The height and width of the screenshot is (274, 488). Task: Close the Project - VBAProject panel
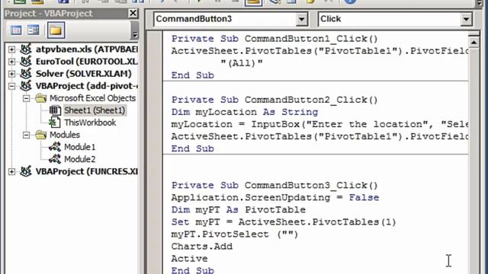[x=133, y=13]
